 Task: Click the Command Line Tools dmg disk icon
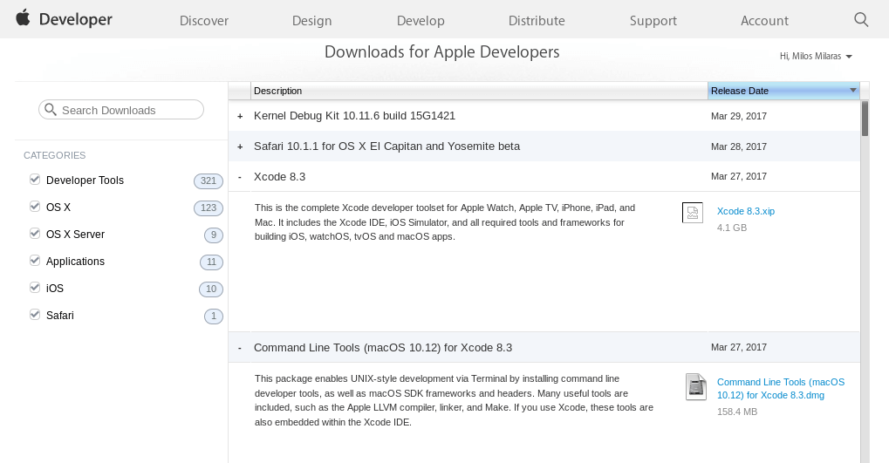tap(695, 387)
